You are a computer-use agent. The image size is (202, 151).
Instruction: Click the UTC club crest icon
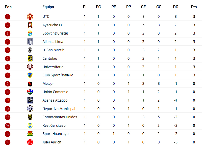[x=30, y=17]
